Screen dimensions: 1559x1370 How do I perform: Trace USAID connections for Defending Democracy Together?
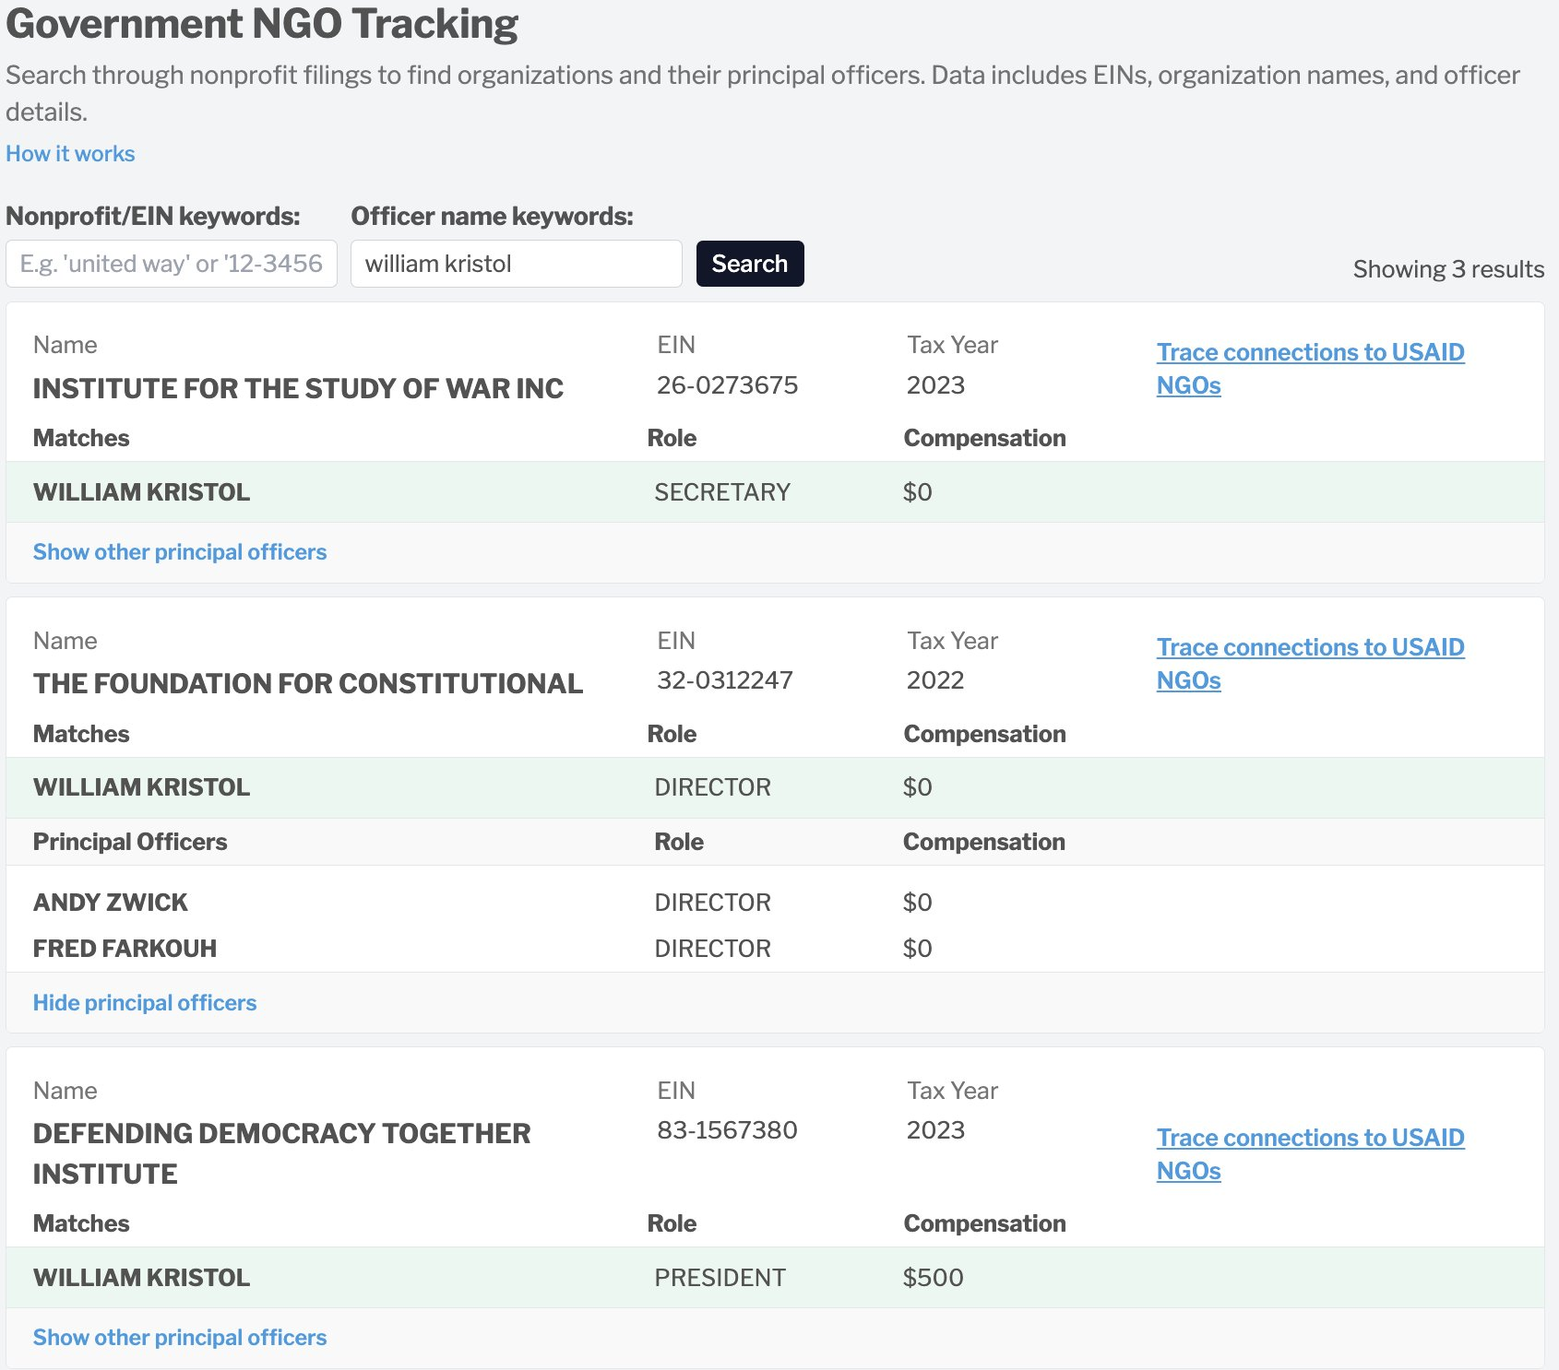(x=1310, y=1154)
